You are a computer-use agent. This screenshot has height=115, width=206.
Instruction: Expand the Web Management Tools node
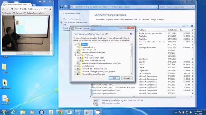click(x=78, y=58)
